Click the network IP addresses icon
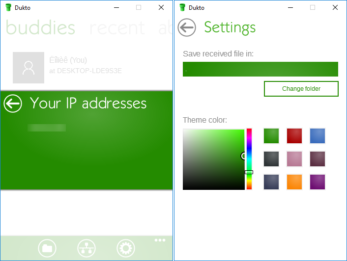Screen dimensions: 347x261 [x=87, y=249]
